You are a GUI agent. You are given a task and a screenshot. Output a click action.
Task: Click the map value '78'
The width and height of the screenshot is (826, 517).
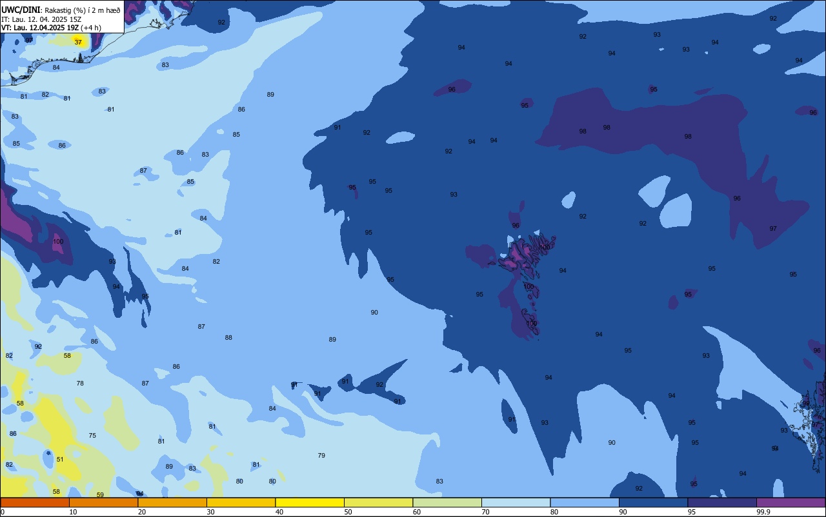click(80, 384)
